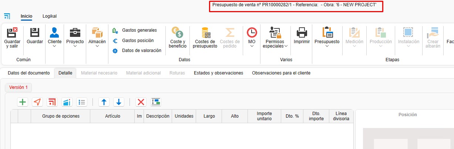454x149 pixels.
Task: Click the Línea divisoria column header
Action: tap(341, 116)
